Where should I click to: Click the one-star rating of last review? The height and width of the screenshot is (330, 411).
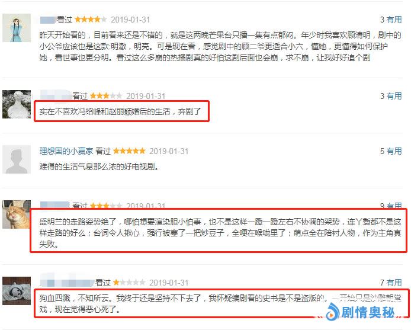click(x=129, y=282)
